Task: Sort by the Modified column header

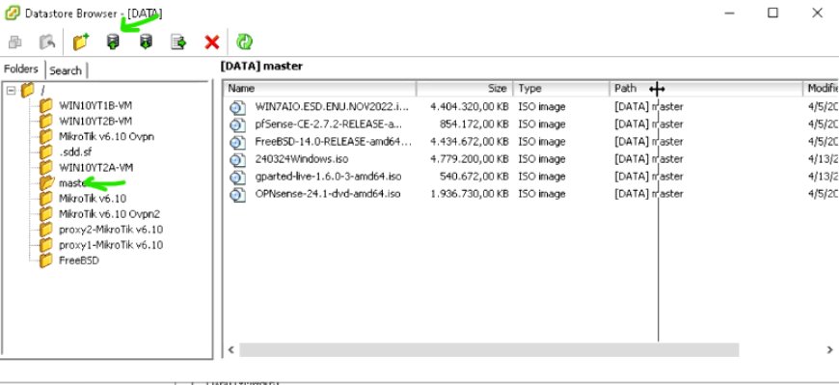Action: point(821,89)
